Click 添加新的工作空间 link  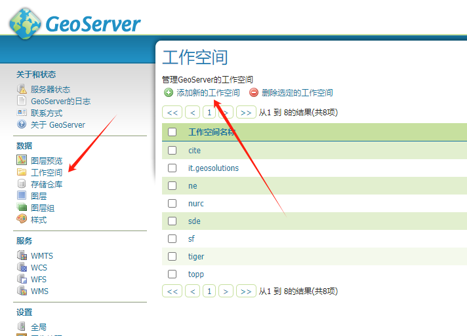(208, 93)
